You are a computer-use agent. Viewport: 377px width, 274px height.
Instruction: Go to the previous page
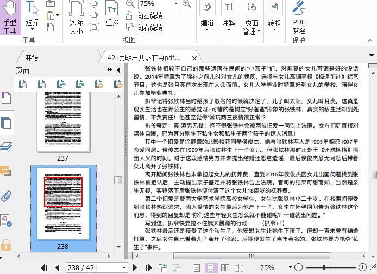(57, 267)
